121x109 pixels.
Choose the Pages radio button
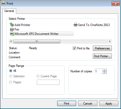pos(11,82)
